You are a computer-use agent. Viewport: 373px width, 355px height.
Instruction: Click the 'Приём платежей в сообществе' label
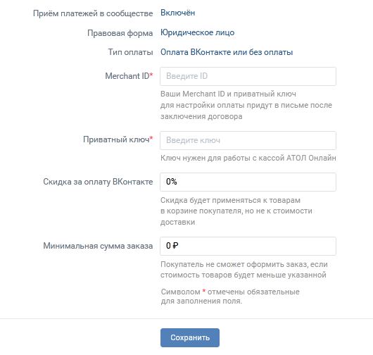tap(93, 13)
